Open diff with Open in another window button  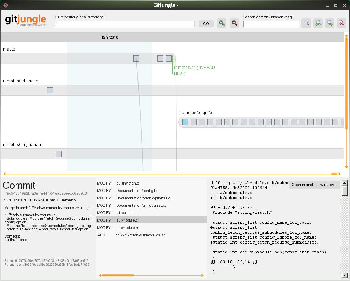[x=314, y=185]
